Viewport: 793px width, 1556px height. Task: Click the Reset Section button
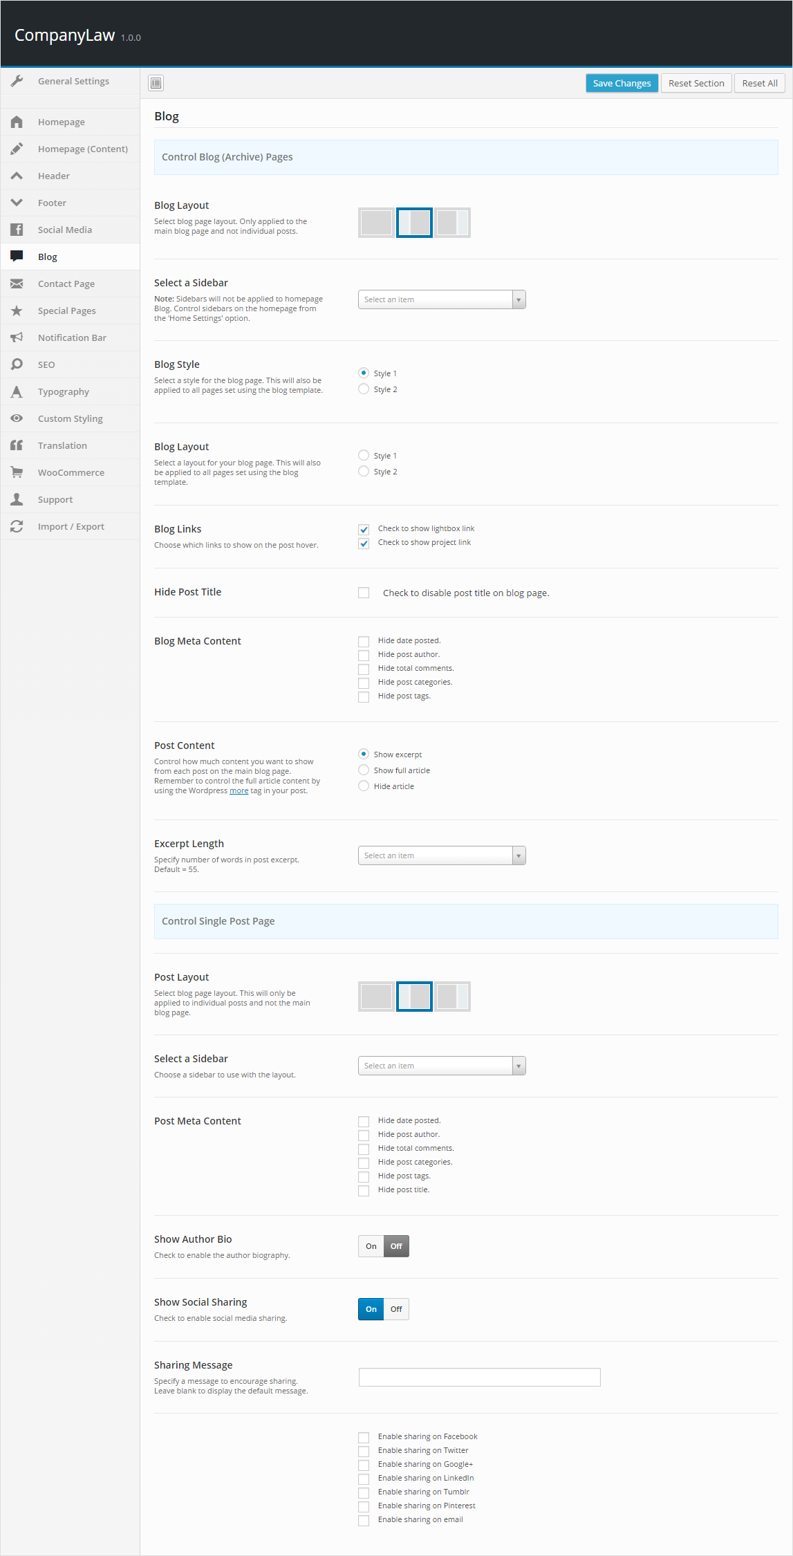point(696,83)
